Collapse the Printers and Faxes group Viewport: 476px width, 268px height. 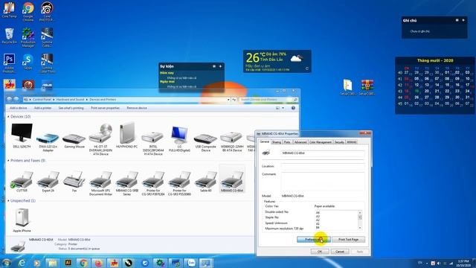(x=8, y=161)
